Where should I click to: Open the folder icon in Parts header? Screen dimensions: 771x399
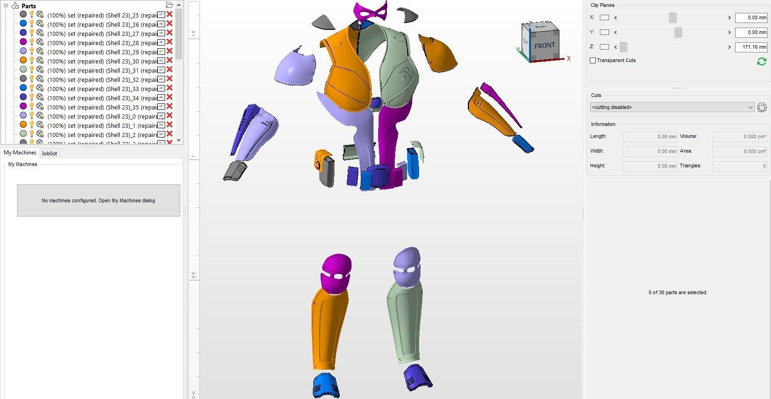169,5
